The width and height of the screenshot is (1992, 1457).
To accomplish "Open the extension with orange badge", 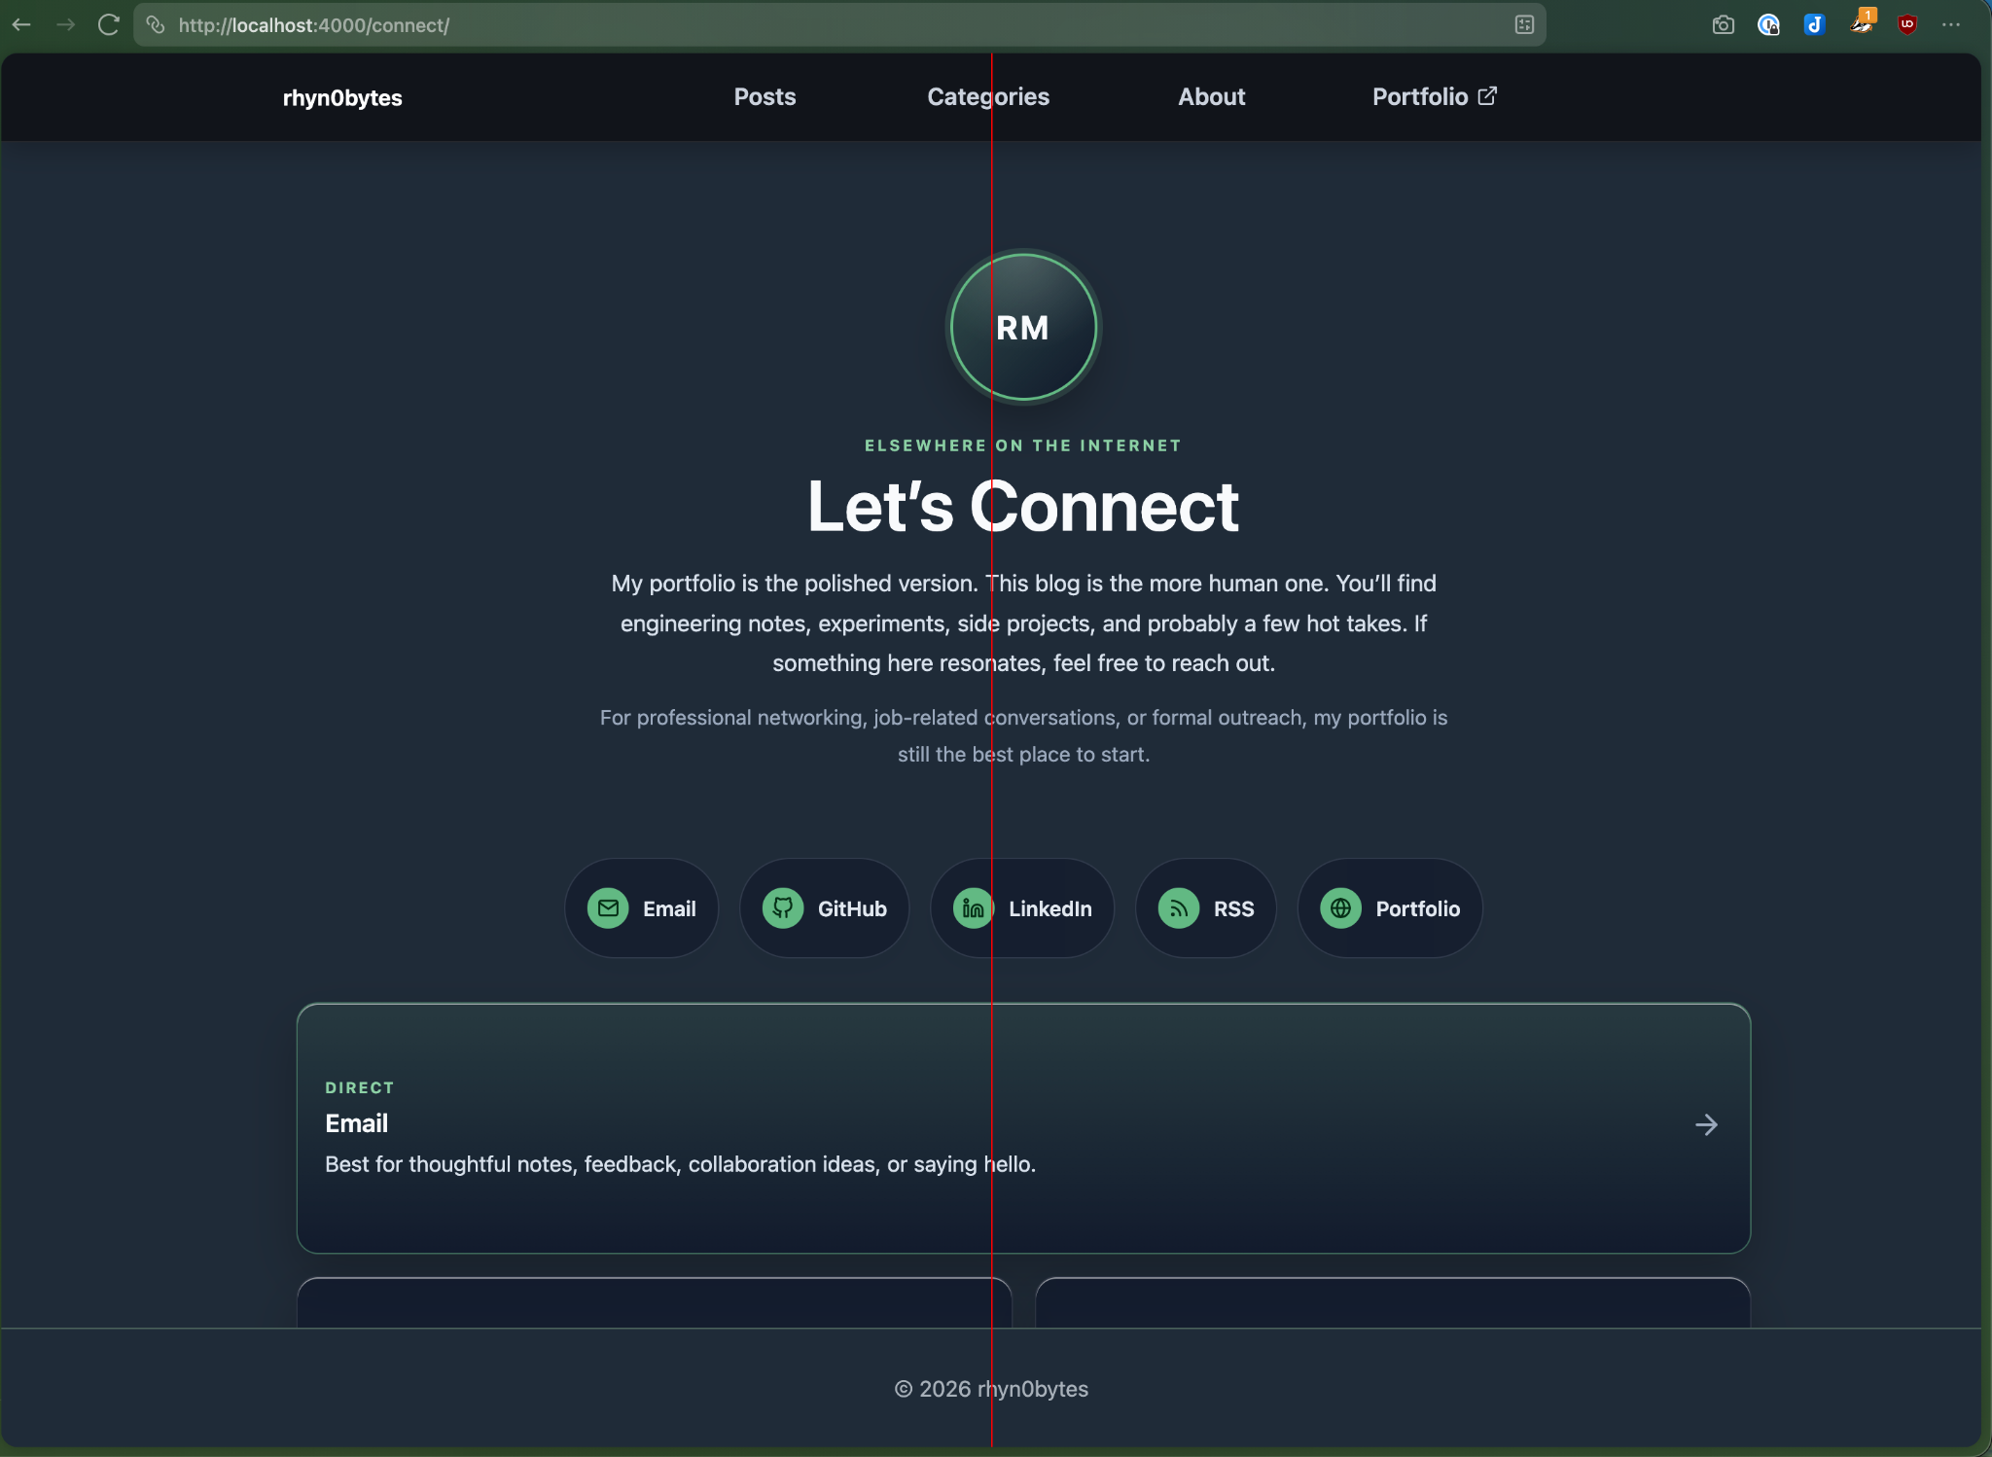I will (x=1862, y=21).
